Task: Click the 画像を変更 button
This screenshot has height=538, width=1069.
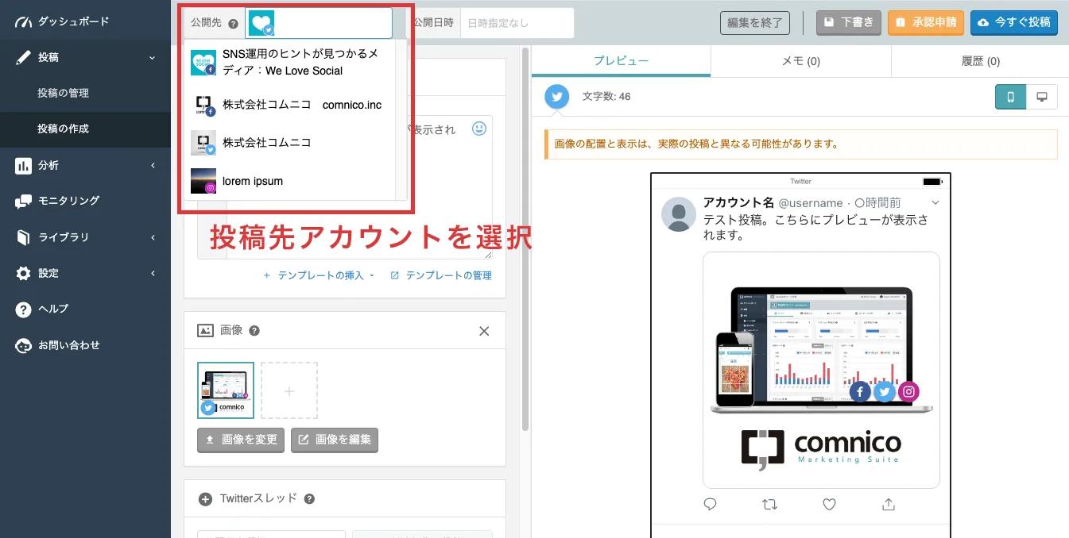Action: tap(241, 440)
